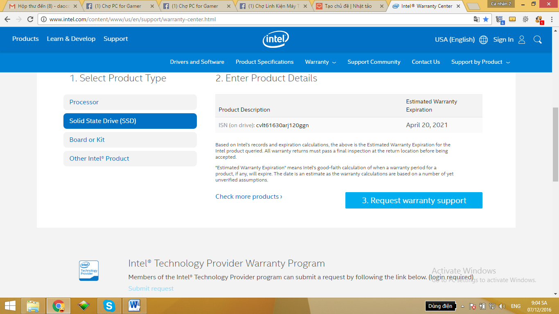Click the network tray icon

[492, 306]
